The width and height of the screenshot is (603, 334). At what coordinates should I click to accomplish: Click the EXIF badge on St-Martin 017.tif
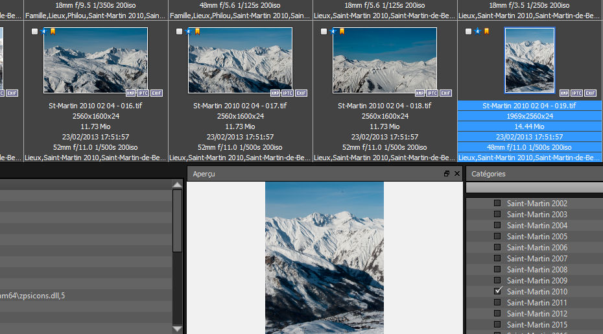[301, 93]
